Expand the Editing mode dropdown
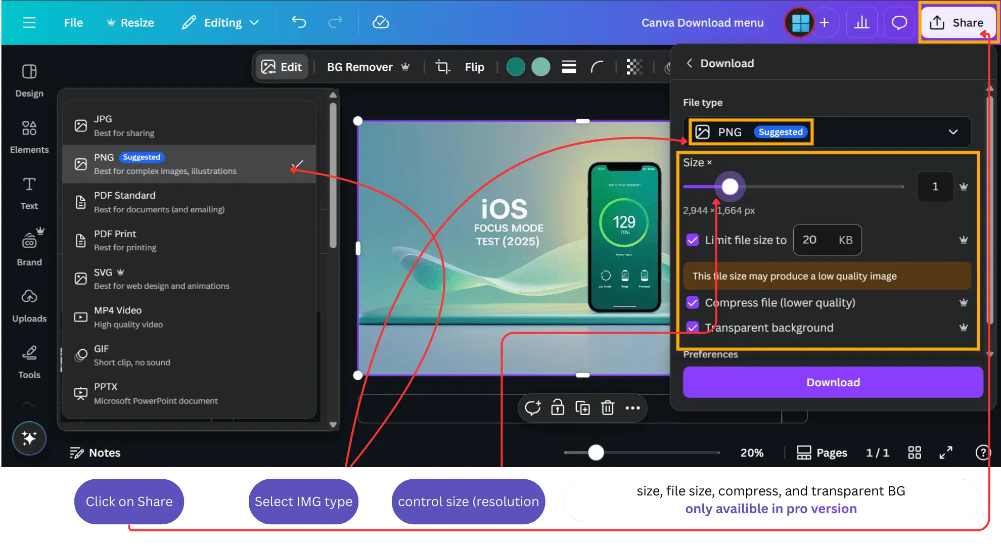This screenshot has height=546, width=1001. (220, 23)
